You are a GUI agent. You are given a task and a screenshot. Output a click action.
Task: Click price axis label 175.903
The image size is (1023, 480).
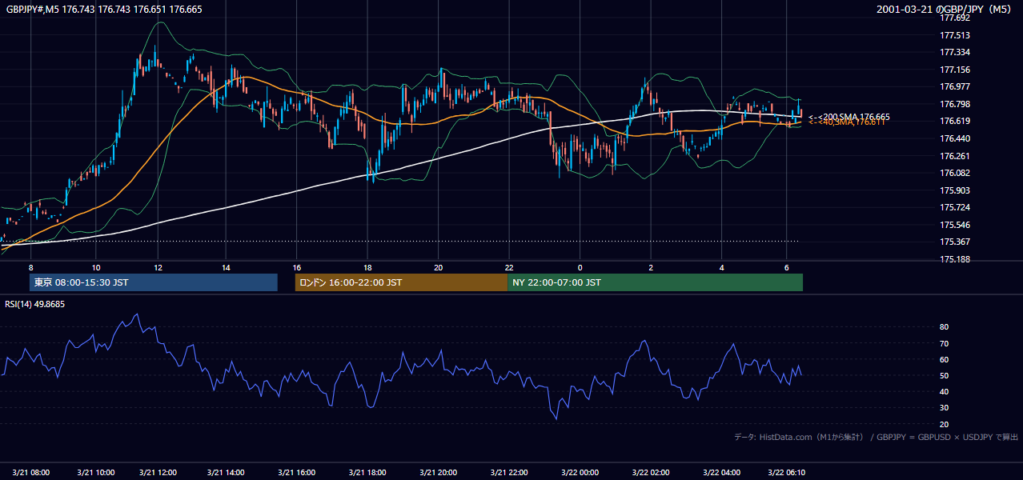tap(954, 190)
